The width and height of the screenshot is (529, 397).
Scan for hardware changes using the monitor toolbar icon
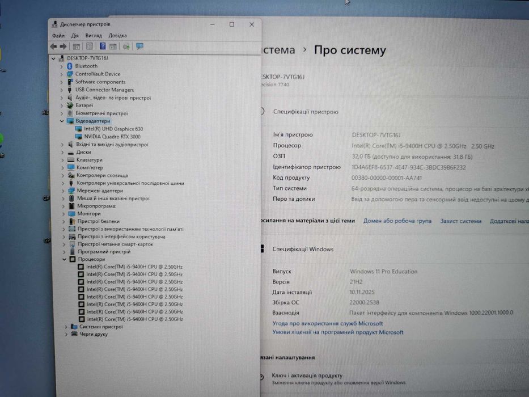[139, 47]
